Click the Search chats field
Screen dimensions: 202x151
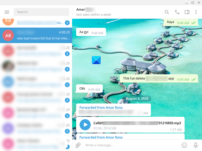pyautogui.click(x=42, y=12)
